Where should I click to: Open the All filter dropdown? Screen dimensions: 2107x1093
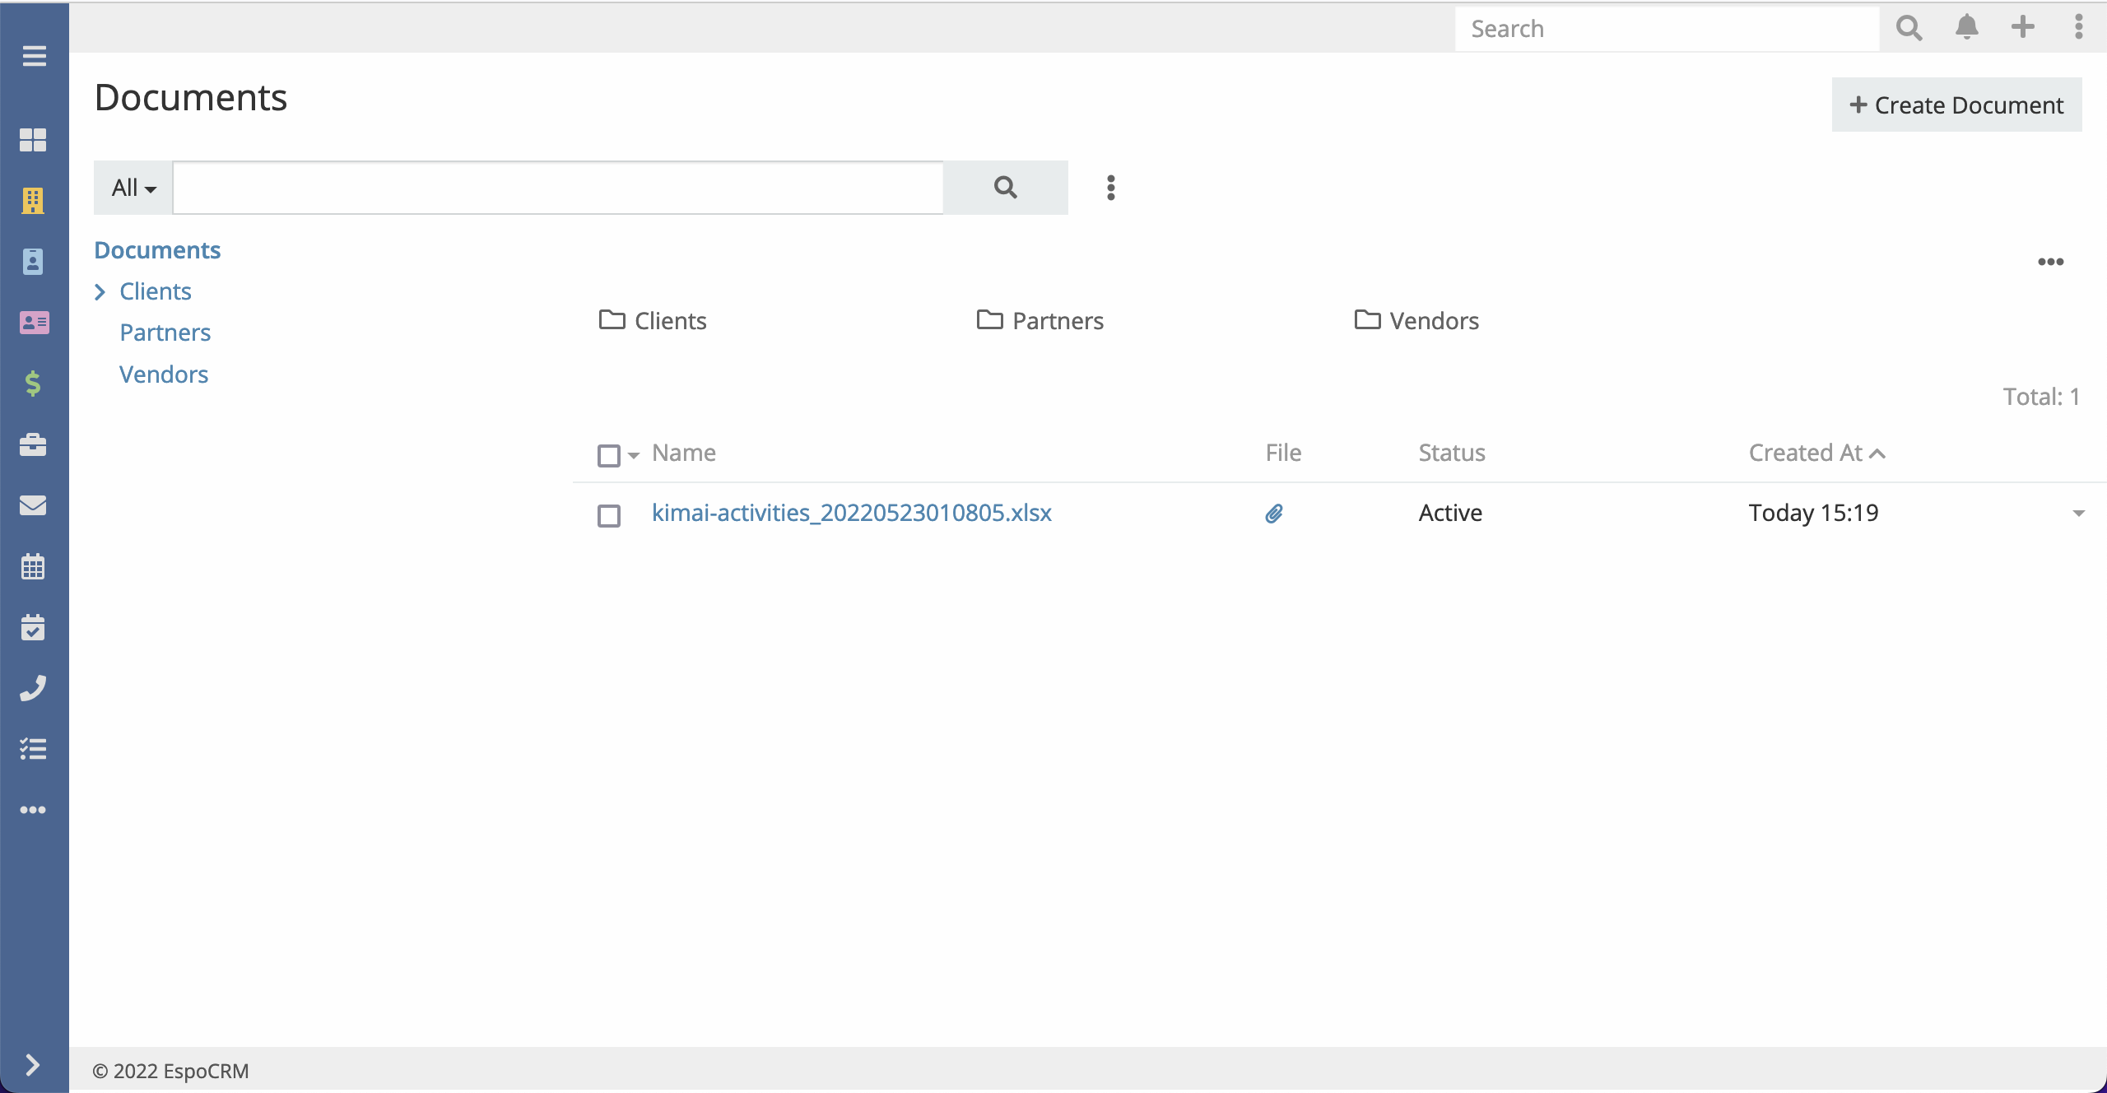(133, 188)
